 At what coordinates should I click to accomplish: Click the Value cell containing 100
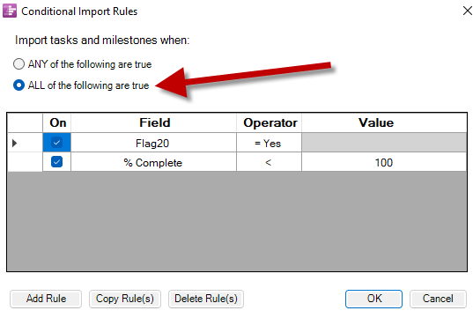pyautogui.click(x=384, y=162)
